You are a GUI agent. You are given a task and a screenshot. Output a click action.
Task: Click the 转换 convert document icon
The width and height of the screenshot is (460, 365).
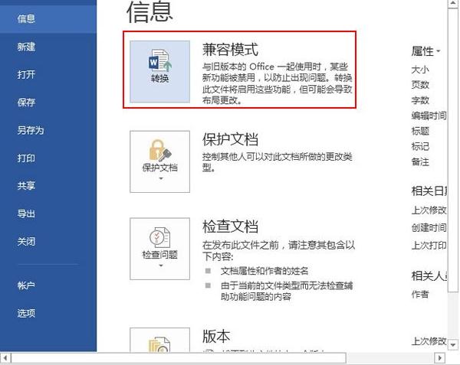click(x=160, y=71)
